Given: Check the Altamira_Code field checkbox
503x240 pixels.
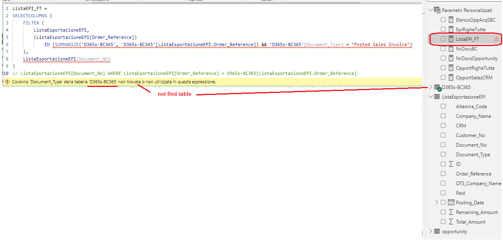Looking at the screenshot, I should point(443,106).
